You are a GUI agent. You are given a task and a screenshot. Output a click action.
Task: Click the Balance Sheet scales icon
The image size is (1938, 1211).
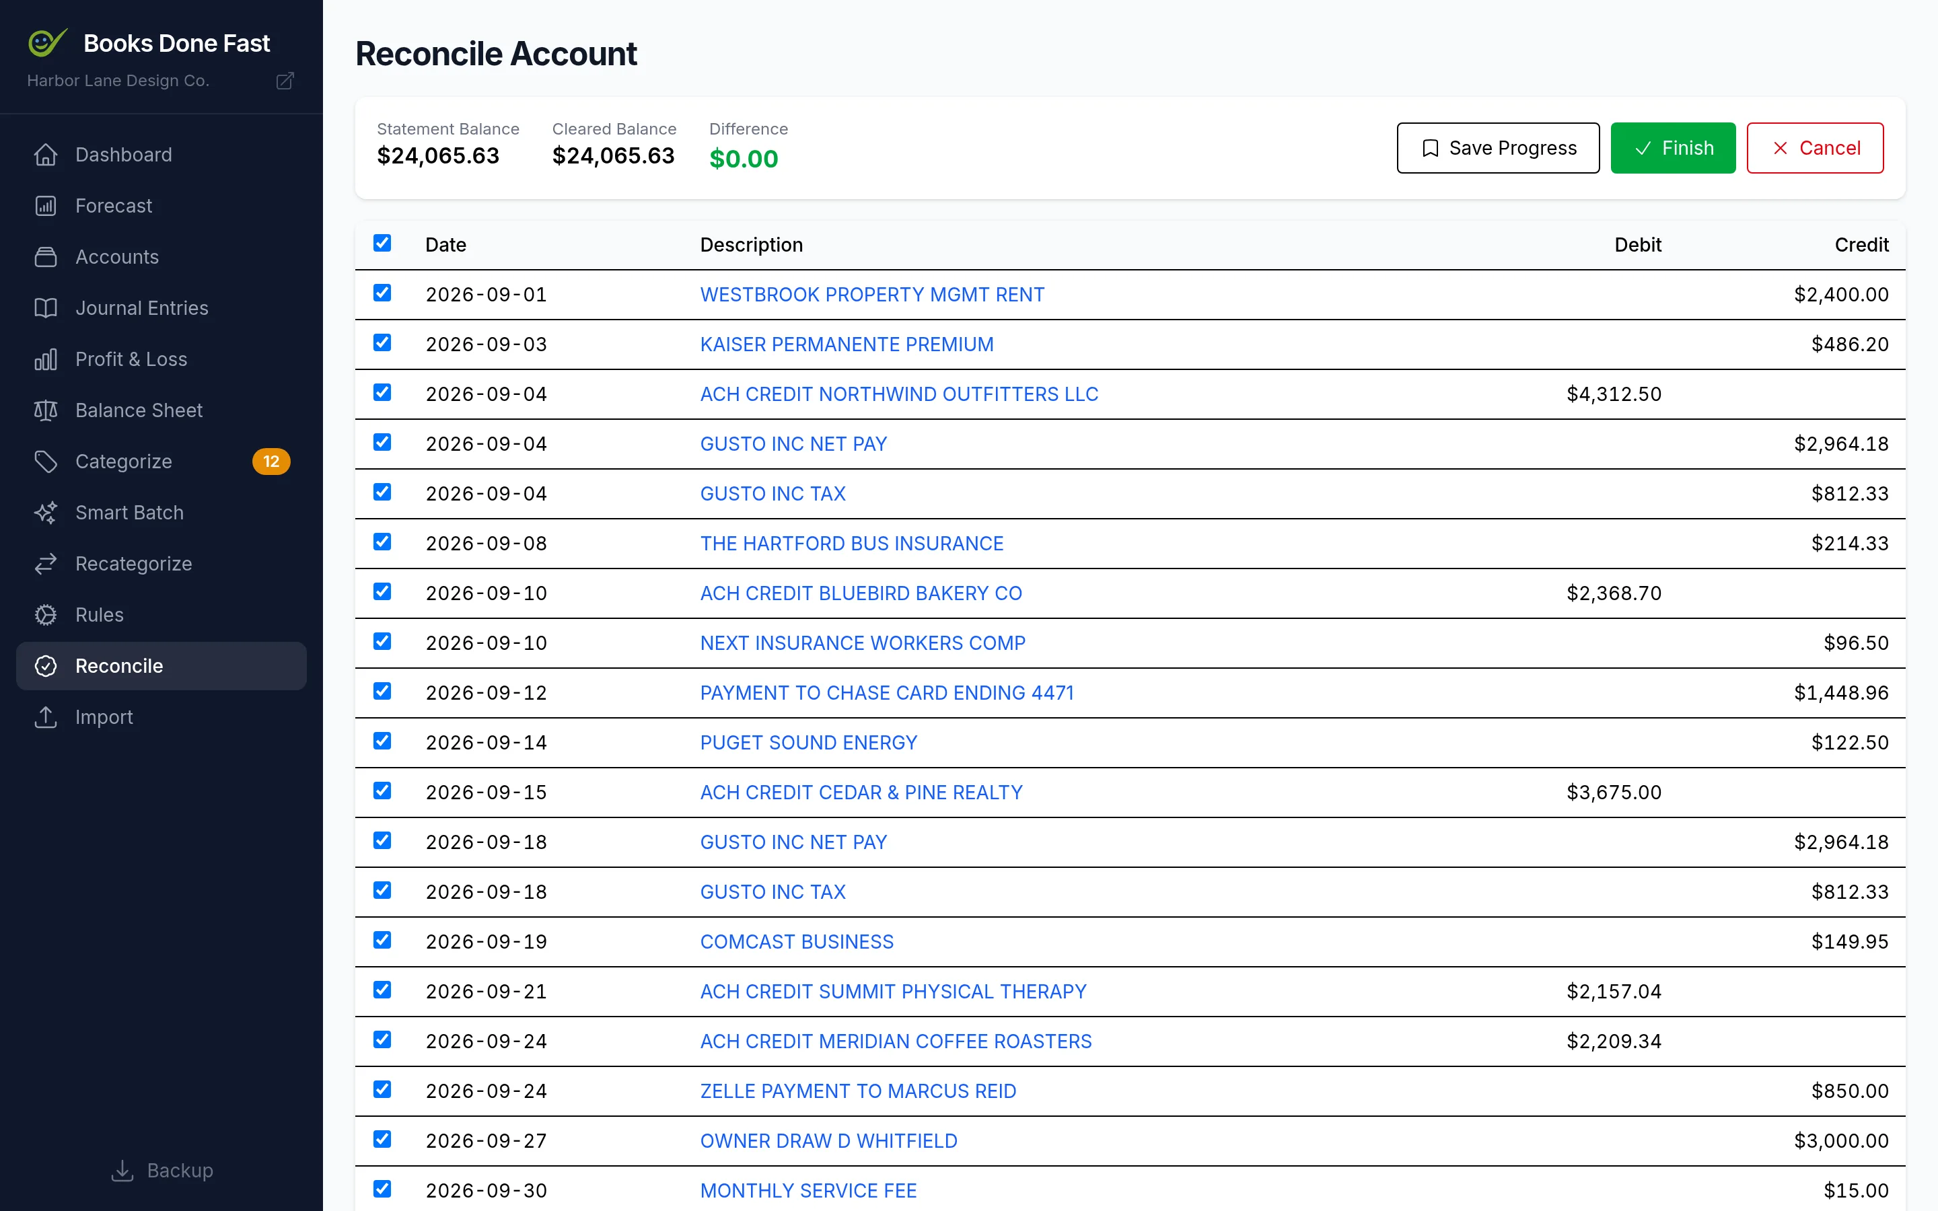[x=46, y=410]
